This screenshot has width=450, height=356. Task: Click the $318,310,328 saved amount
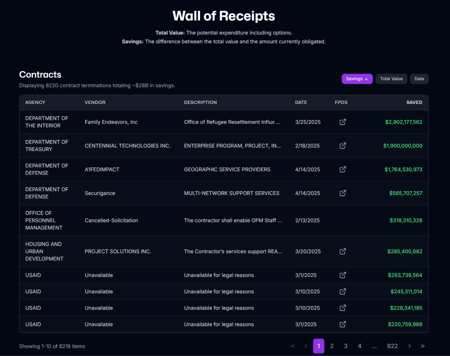point(406,220)
